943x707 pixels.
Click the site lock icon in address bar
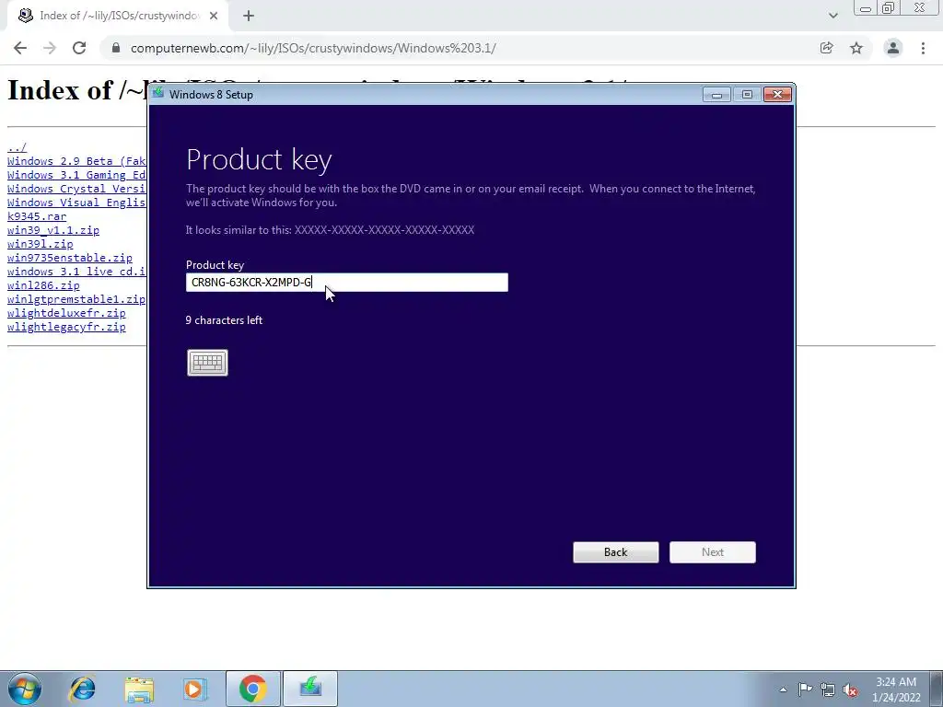[117, 48]
